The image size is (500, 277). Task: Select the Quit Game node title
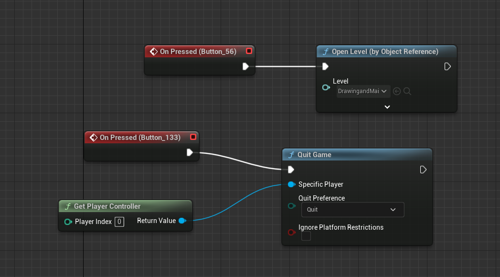pyautogui.click(x=314, y=155)
